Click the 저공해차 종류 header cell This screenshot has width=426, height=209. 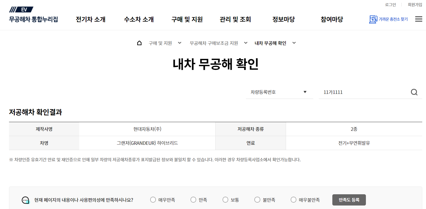[251, 129]
